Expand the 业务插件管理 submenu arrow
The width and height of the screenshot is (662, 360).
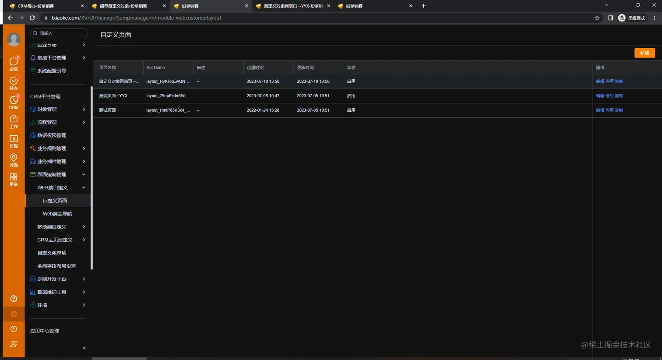[84, 162]
